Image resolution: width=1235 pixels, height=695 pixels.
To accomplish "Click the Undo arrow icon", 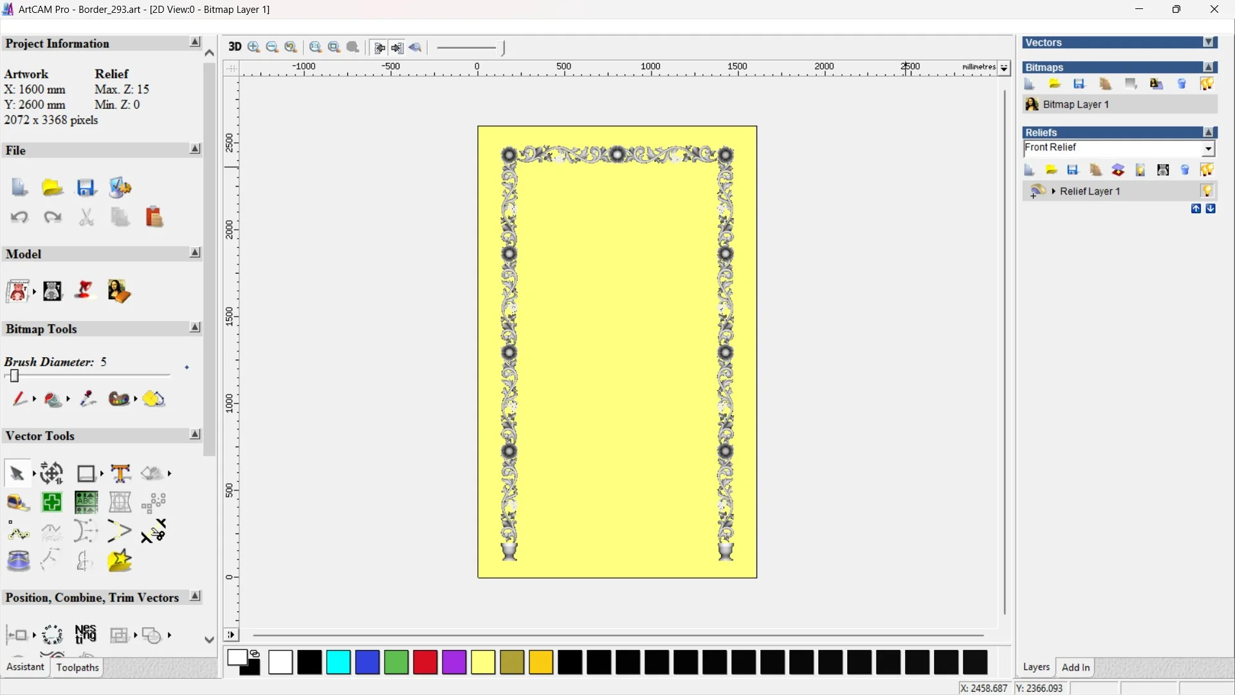I will pos(19,218).
